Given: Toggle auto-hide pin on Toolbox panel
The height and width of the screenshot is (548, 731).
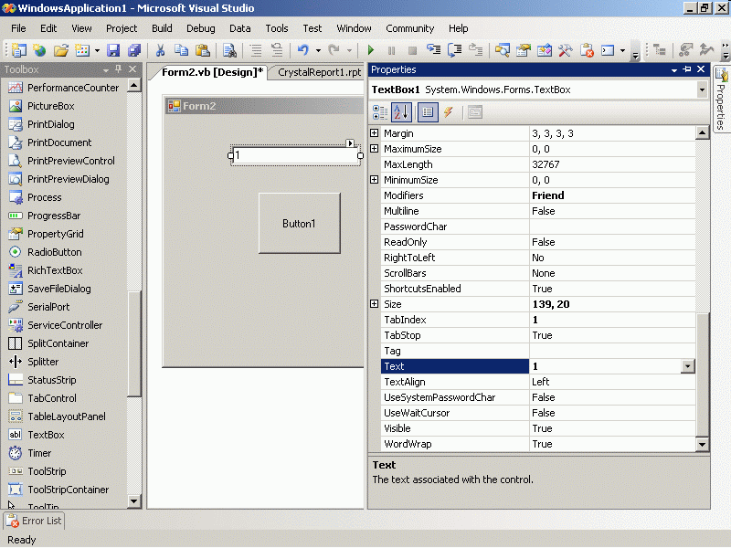Looking at the screenshot, I should (118, 69).
